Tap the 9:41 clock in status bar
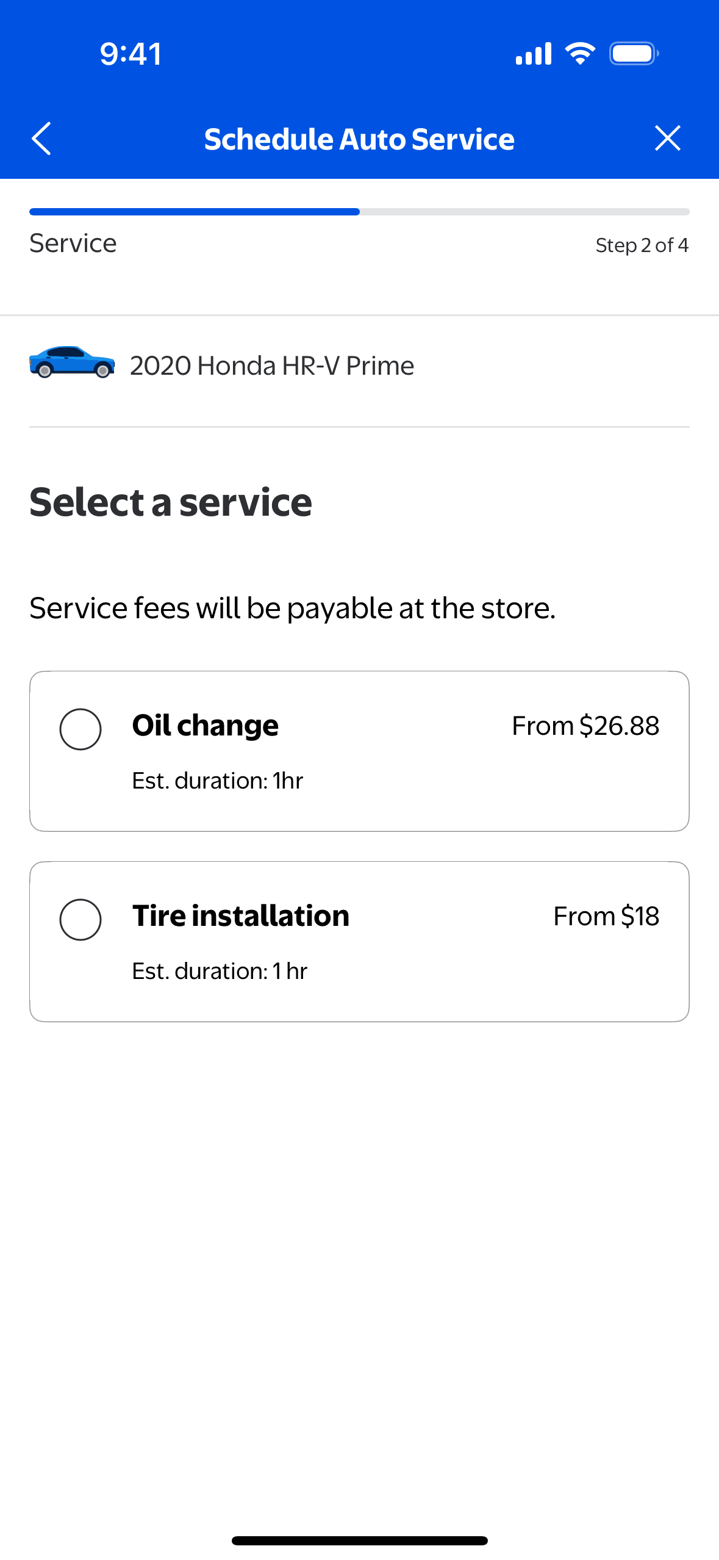Image resolution: width=719 pixels, height=1560 pixels. click(131, 54)
